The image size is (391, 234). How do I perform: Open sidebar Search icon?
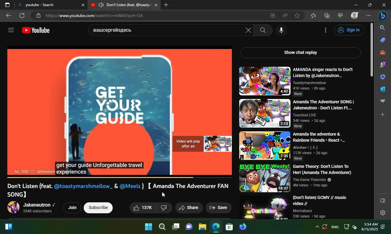pyautogui.click(x=383, y=28)
